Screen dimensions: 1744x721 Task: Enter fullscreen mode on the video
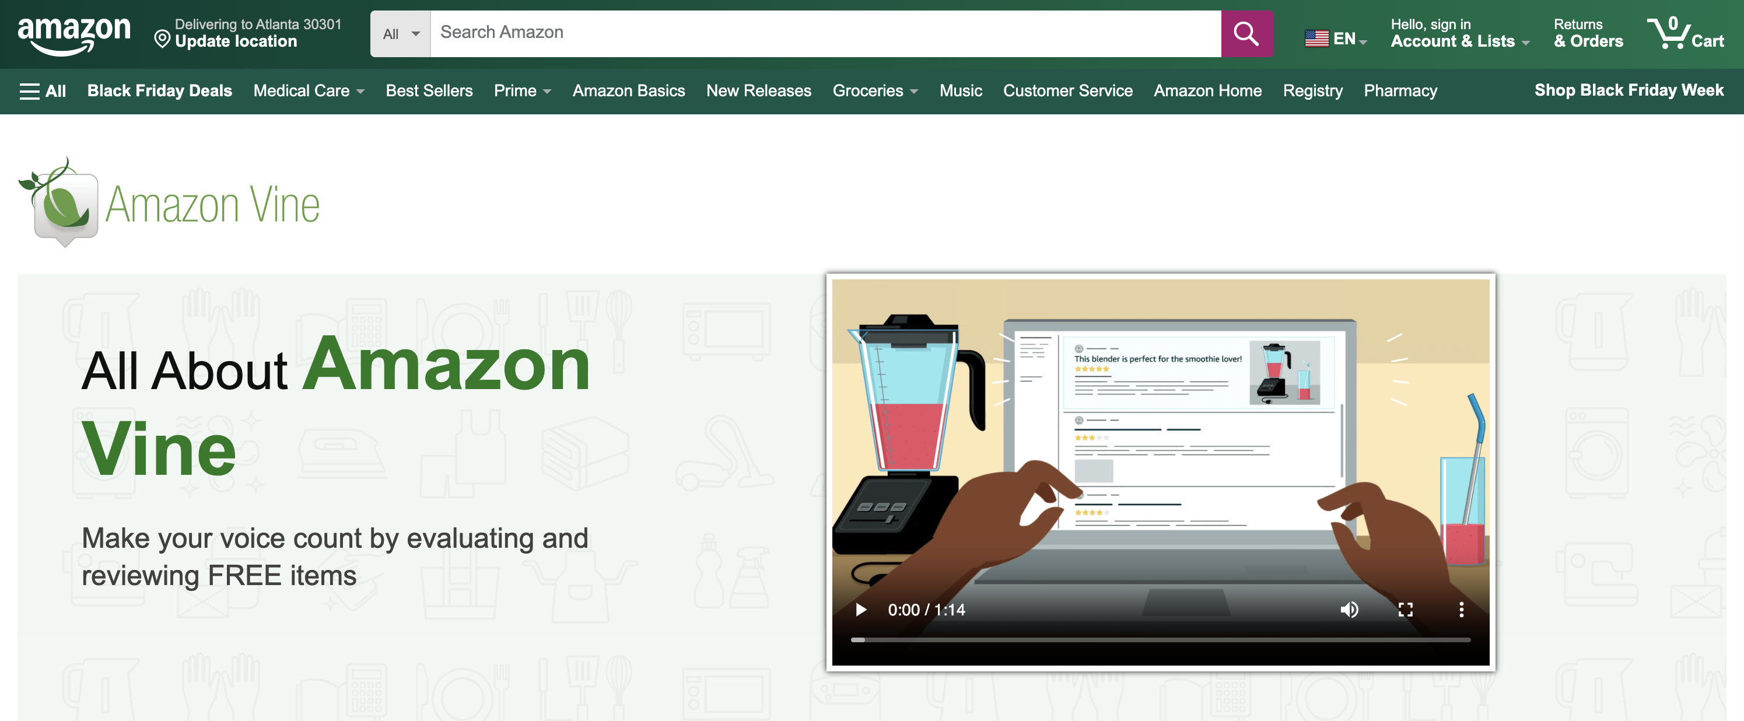coord(1406,610)
